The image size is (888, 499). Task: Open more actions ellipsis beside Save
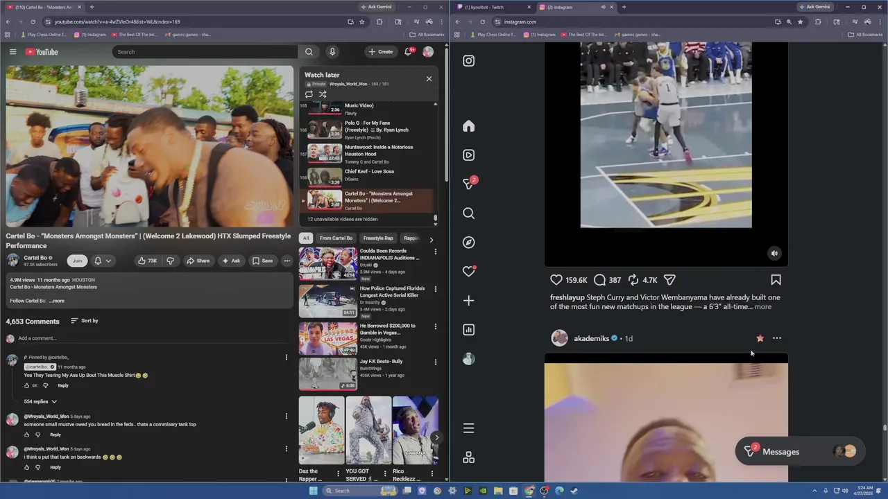point(287,261)
